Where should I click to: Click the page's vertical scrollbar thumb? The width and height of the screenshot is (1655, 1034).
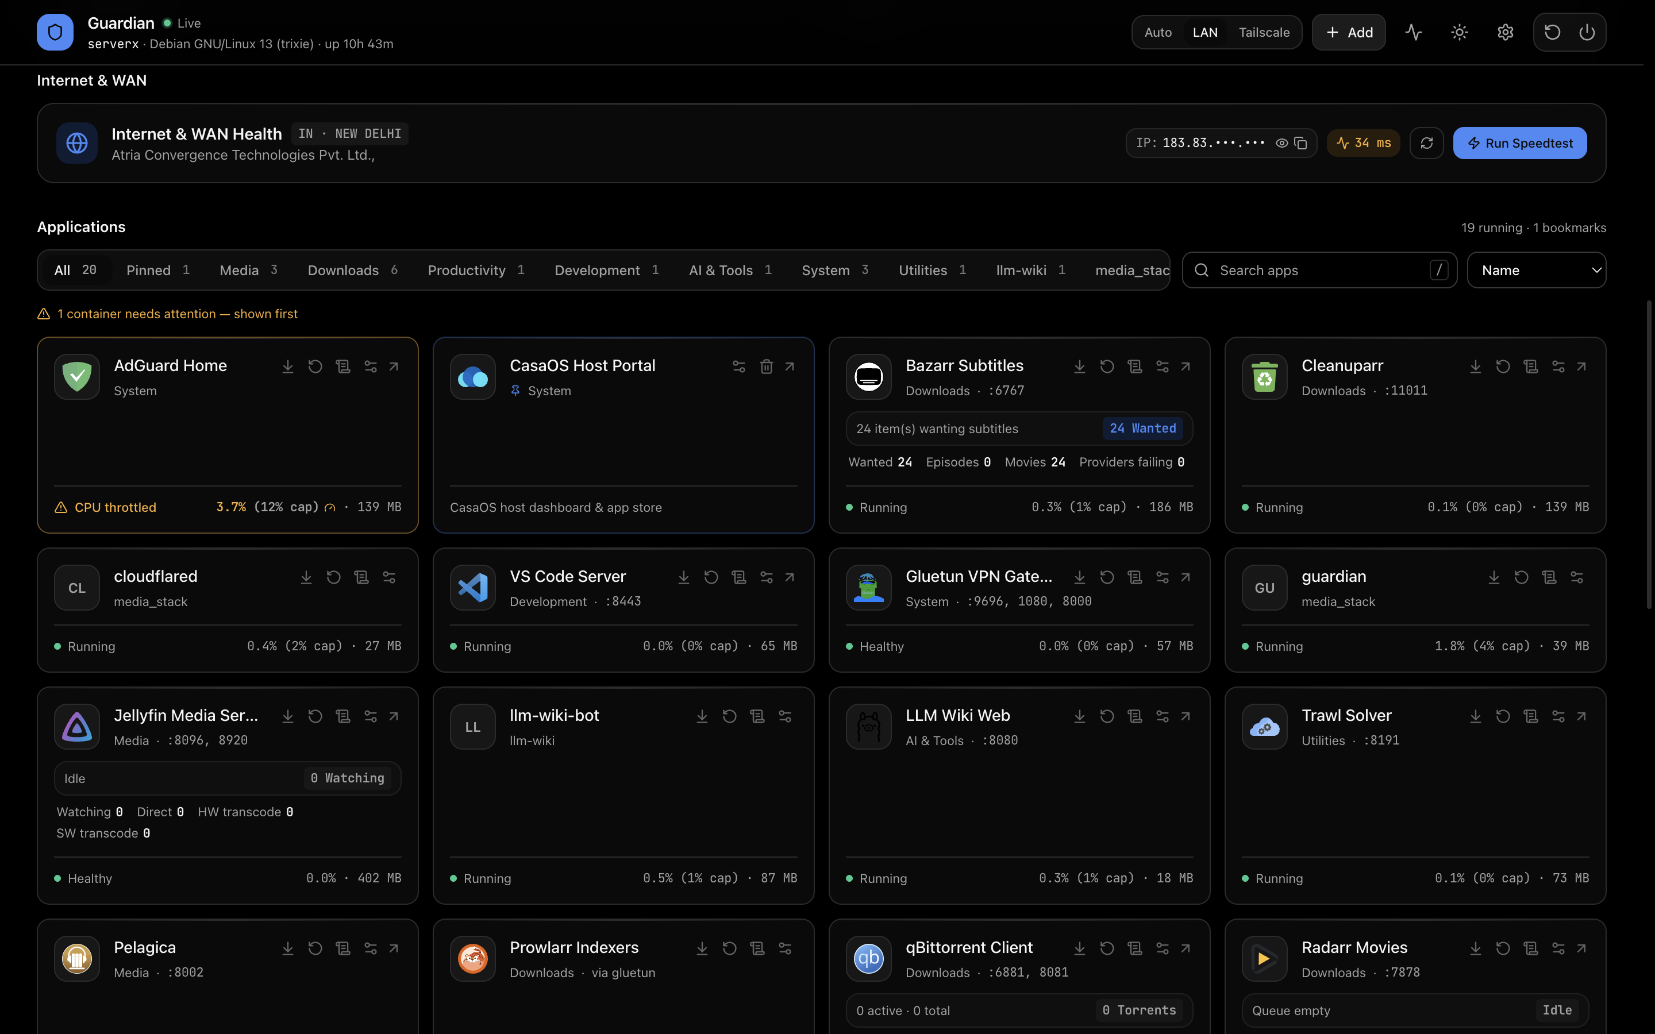point(1649,455)
